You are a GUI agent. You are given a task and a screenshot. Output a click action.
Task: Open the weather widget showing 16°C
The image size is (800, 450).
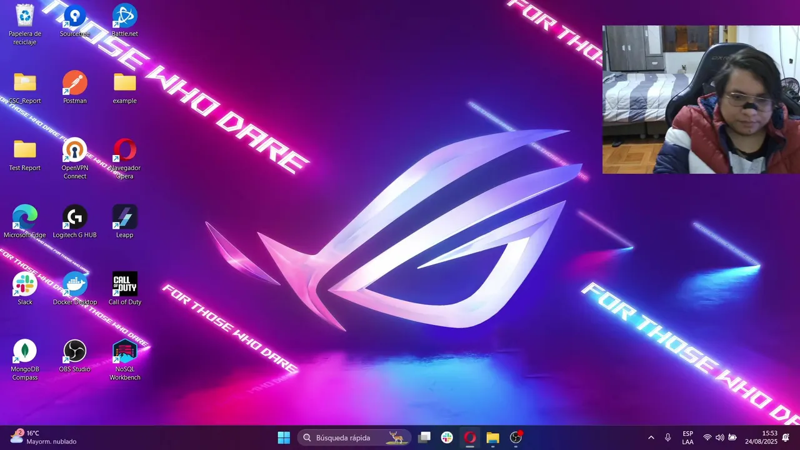click(x=42, y=437)
